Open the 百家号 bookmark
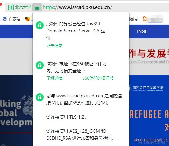Viewport: 169px width, 146px height. (x=12, y=19)
